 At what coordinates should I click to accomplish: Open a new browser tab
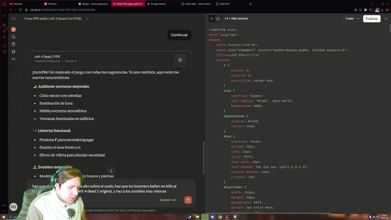click(250, 4)
